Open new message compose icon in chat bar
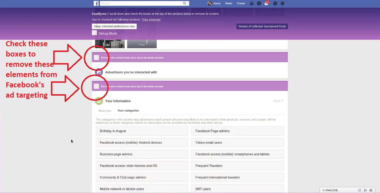380x193 pixels. click(360, 190)
